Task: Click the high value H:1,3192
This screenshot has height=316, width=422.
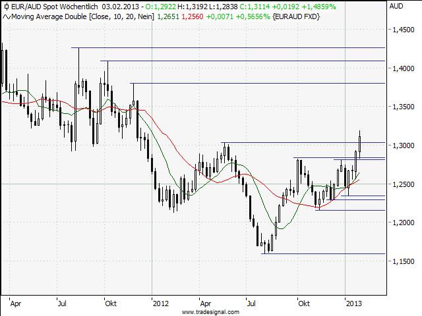Action: (193, 7)
